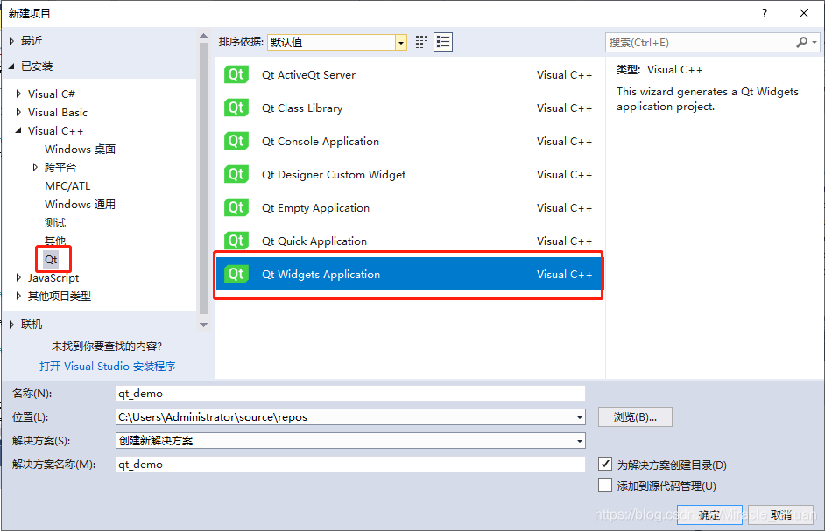The image size is (825, 531).
Task: Click the search magnifier icon
Action: pos(801,42)
